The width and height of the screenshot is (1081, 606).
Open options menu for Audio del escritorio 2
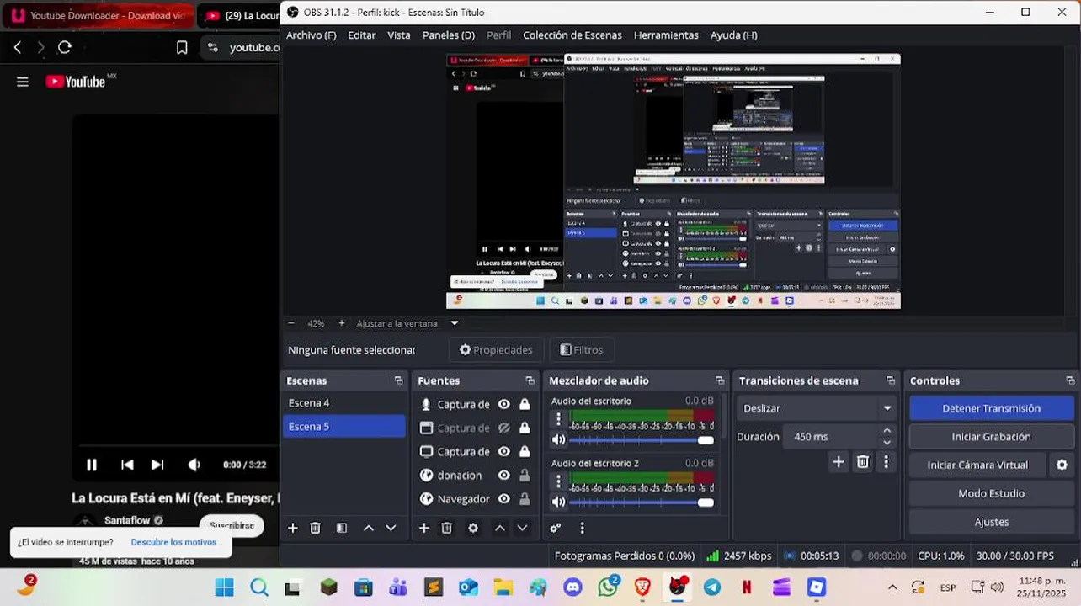coord(558,481)
